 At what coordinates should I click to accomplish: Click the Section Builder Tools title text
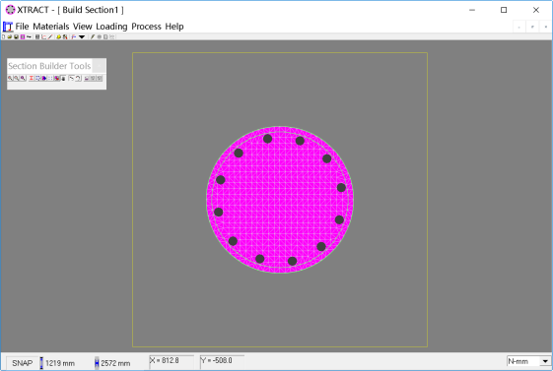point(49,66)
